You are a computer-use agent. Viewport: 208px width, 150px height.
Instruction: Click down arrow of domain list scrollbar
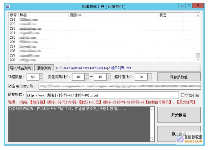pos(198,60)
